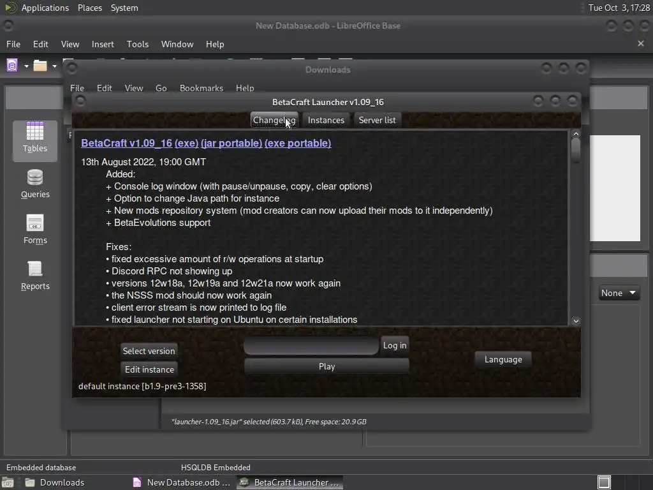The image size is (653, 490).
Task: Open the Help menu in LibreOffice Base
Action: coord(215,44)
